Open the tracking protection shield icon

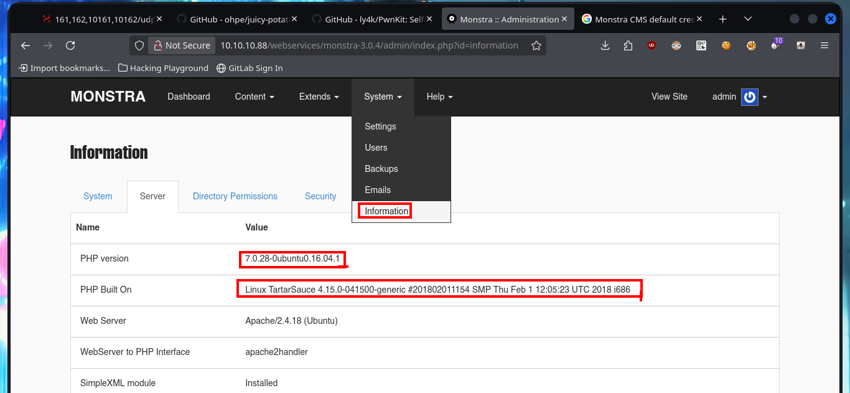click(139, 45)
